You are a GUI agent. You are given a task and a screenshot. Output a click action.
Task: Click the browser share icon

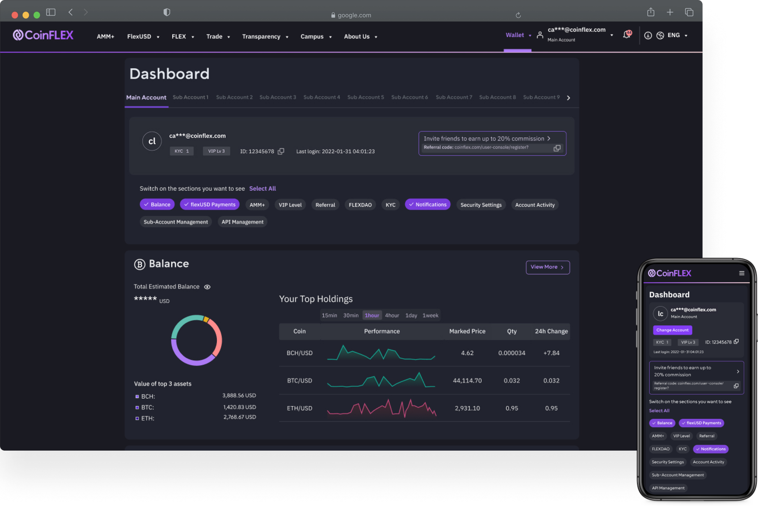point(651,12)
